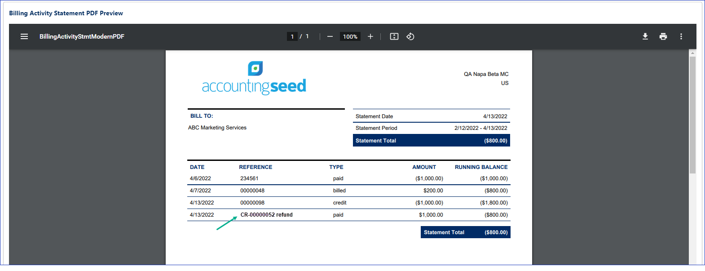Open the PDF sidebar hamburger menu
Image resolution: width=705 pixels, height=271 pixels.
pyautogui.click(x=24, y=36)
